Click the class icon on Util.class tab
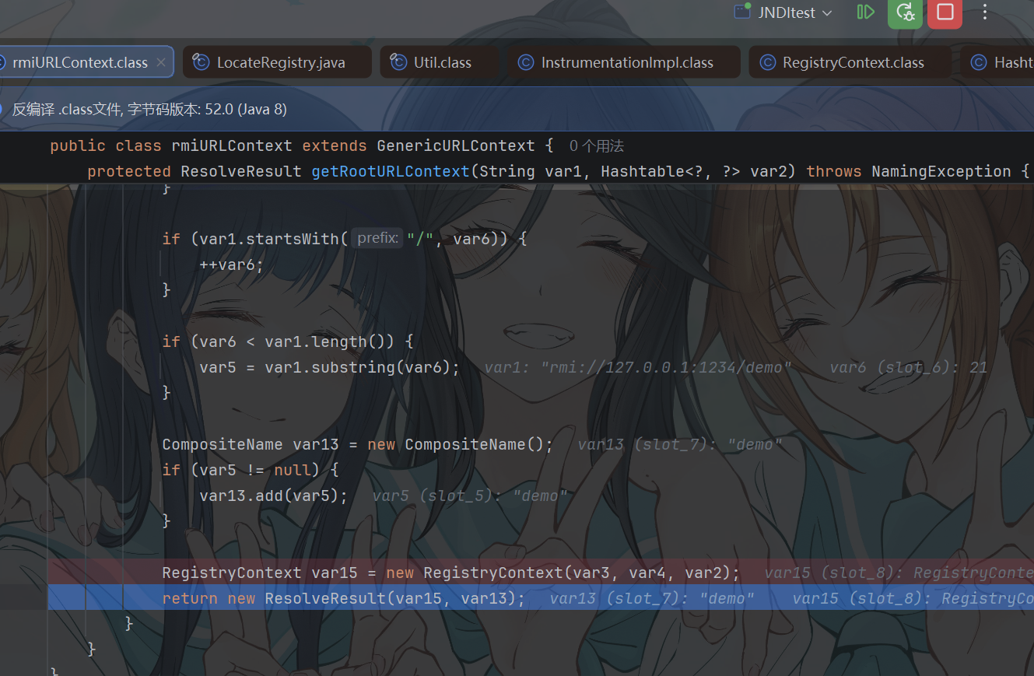The width and height of the screenshot is (1034, 676). 398,62
